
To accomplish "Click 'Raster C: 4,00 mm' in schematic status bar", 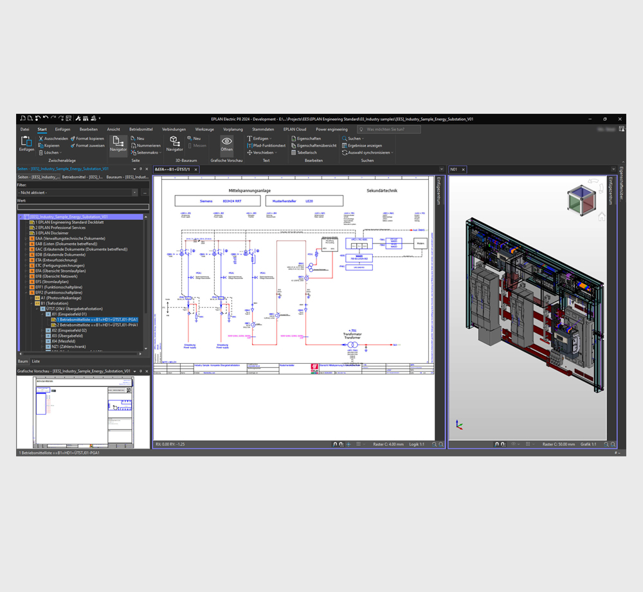I will 388,444.
